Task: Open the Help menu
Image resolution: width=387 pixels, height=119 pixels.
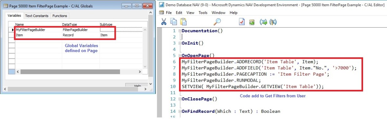Action: [234, 12]
